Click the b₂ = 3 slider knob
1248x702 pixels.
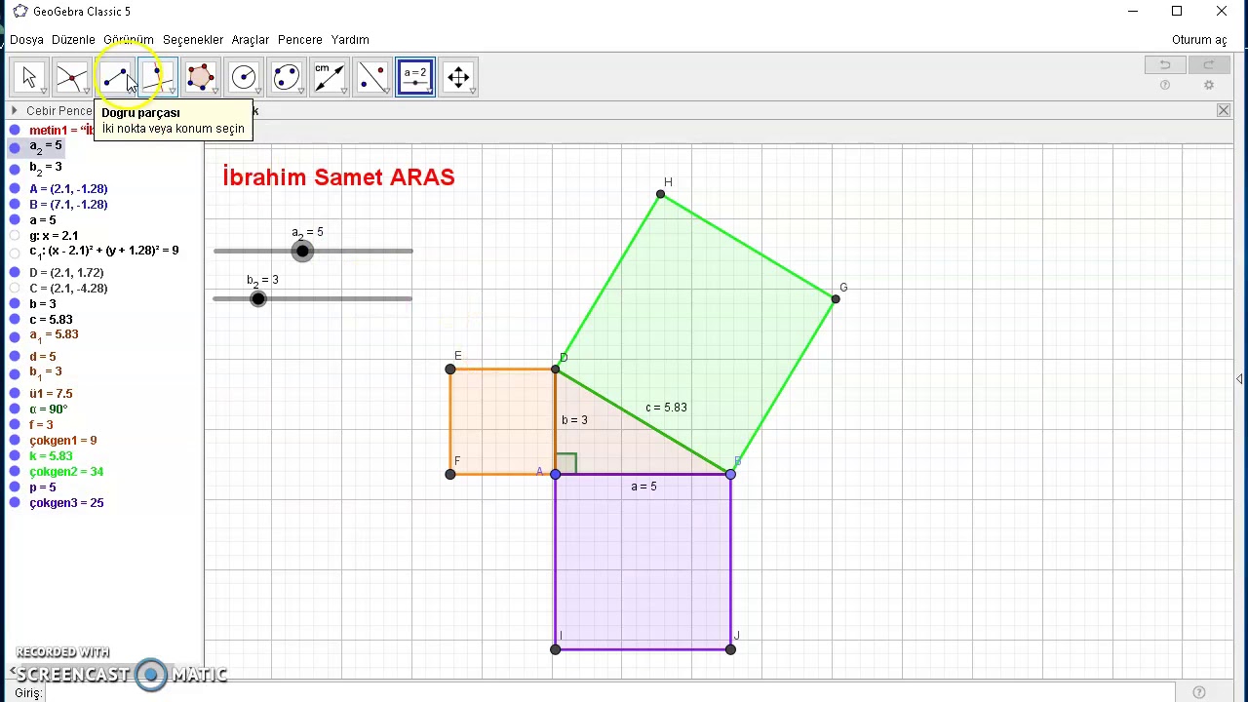[x=257, y=298]
